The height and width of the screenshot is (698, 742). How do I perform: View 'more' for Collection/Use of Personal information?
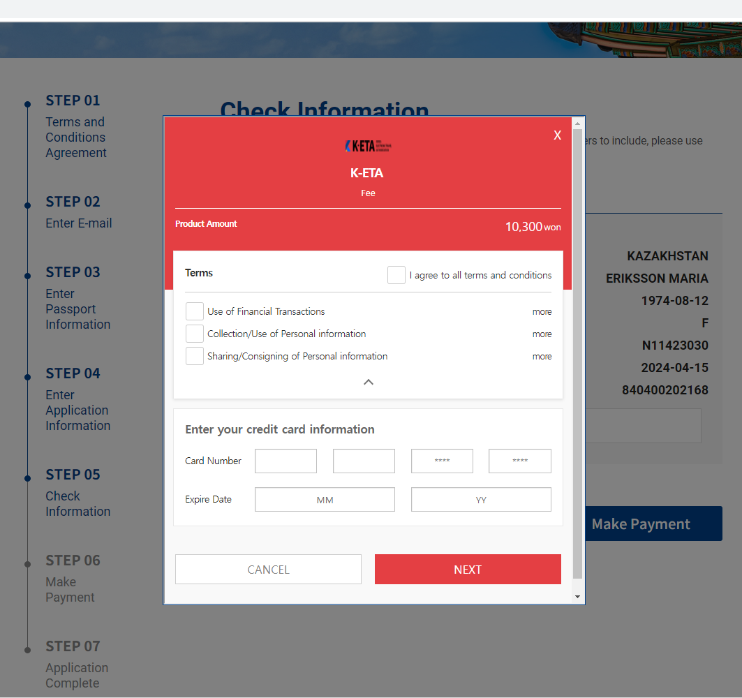tap(542, 334)
